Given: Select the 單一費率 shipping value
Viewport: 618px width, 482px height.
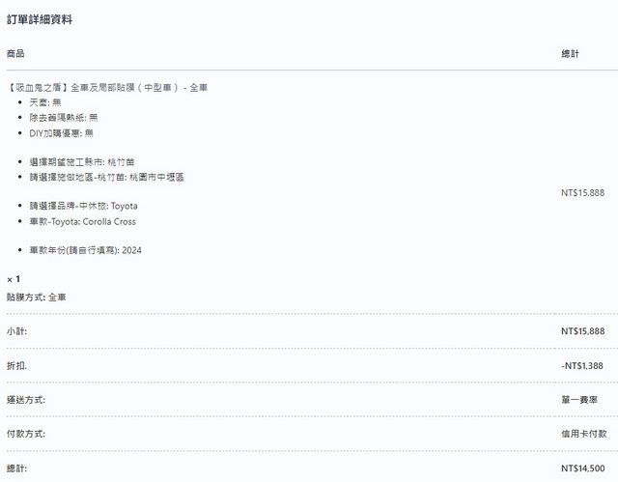Looking at the screenshot, I should (x=586, y=399).
